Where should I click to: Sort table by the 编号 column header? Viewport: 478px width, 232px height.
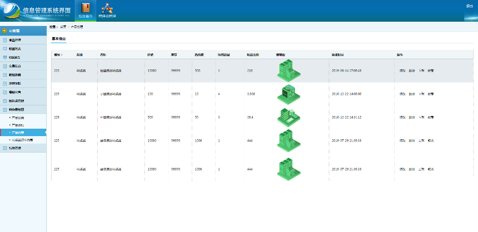(x=58, y=55)
